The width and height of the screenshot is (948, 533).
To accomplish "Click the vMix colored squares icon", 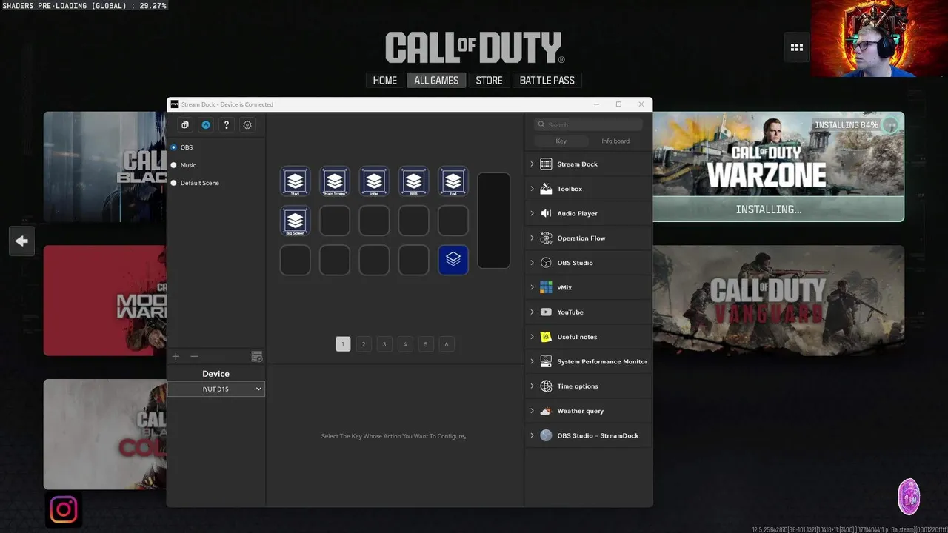I will (546, 287).
